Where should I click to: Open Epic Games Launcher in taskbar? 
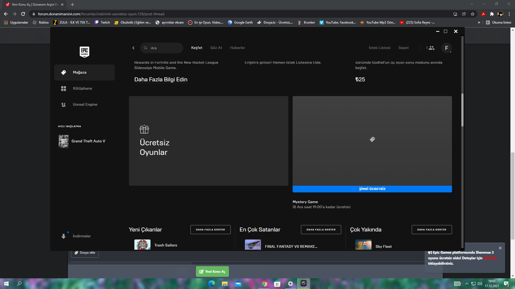303,284
